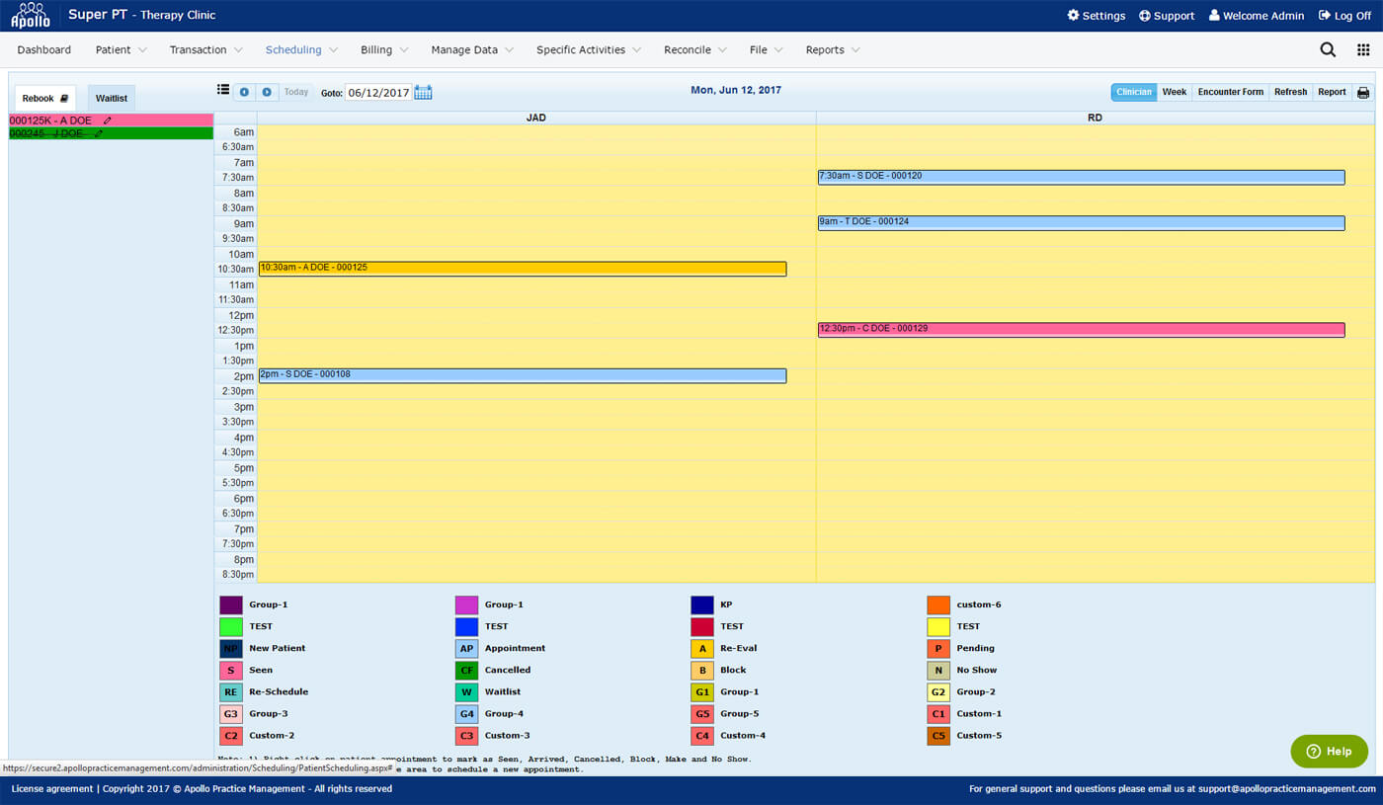Expand the Scheduling menu

tap(301, 50)
